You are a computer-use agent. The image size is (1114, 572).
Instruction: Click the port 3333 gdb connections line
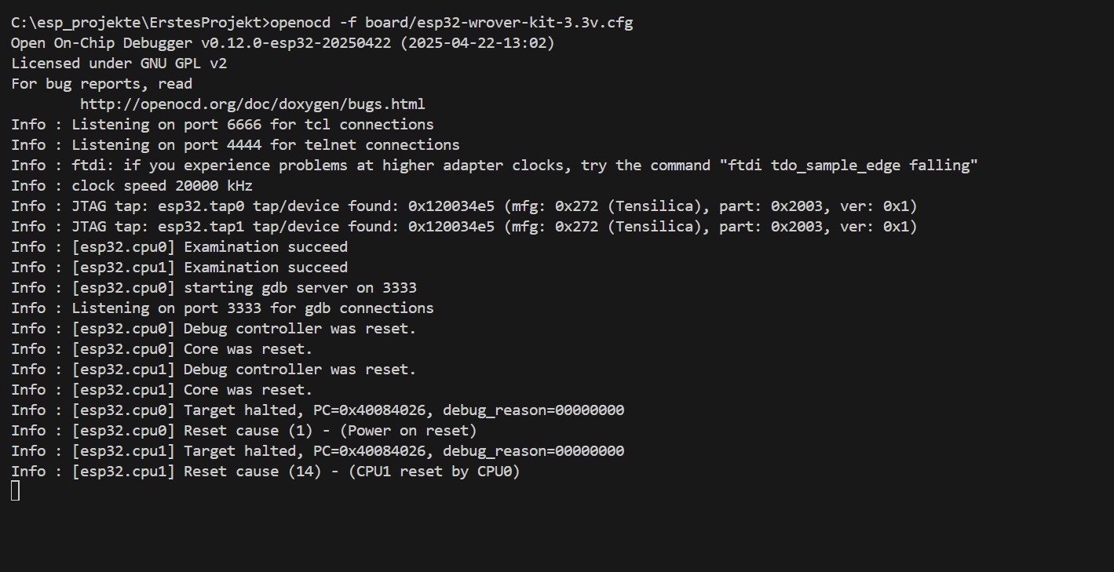coord(222,308)
